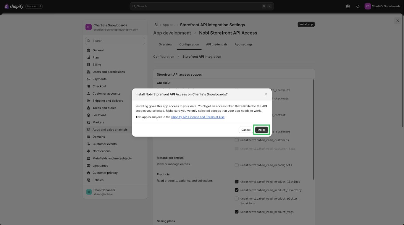Close the install confirmation dialog with X
This screenshot has height=225, width=404.
click(x=266, y=94)
